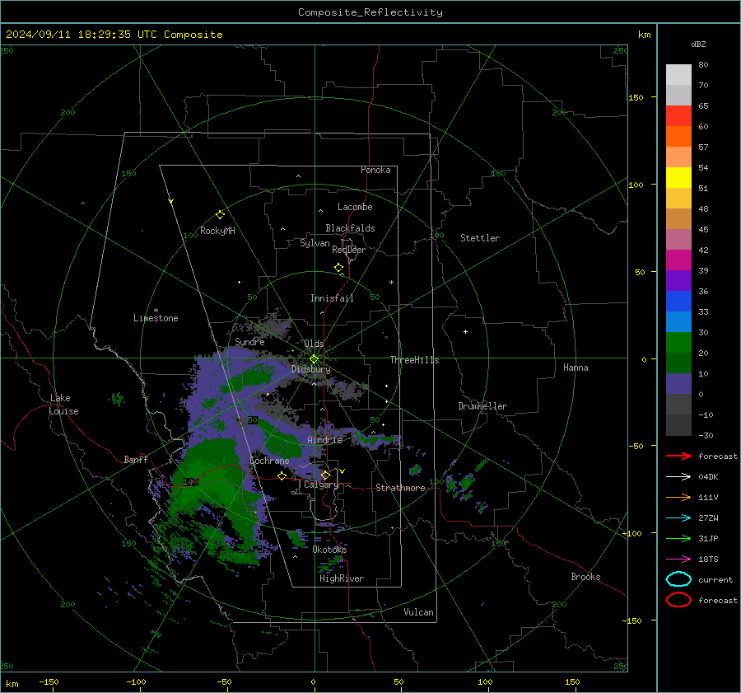Viewport: 741px width, 693px height.
Task: Click the RedDeer city label
Action: (349, 250)
